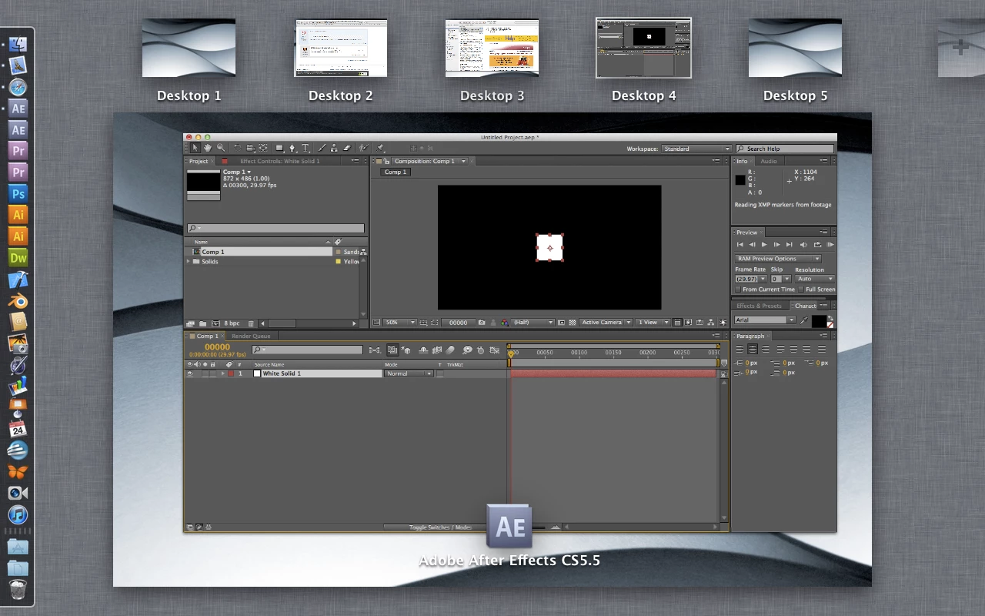Viewport: 985px width, 616px height.
Task: Open the Active Camera view dropdown
Action: coord(606,323)
